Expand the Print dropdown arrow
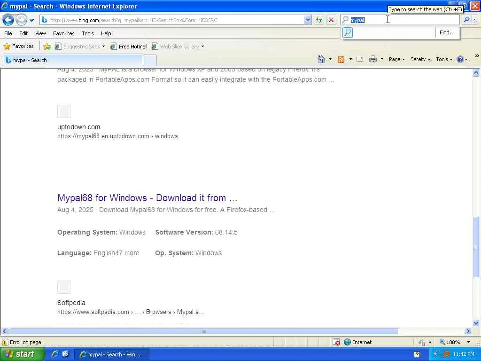481x361 pixels. 382,59
